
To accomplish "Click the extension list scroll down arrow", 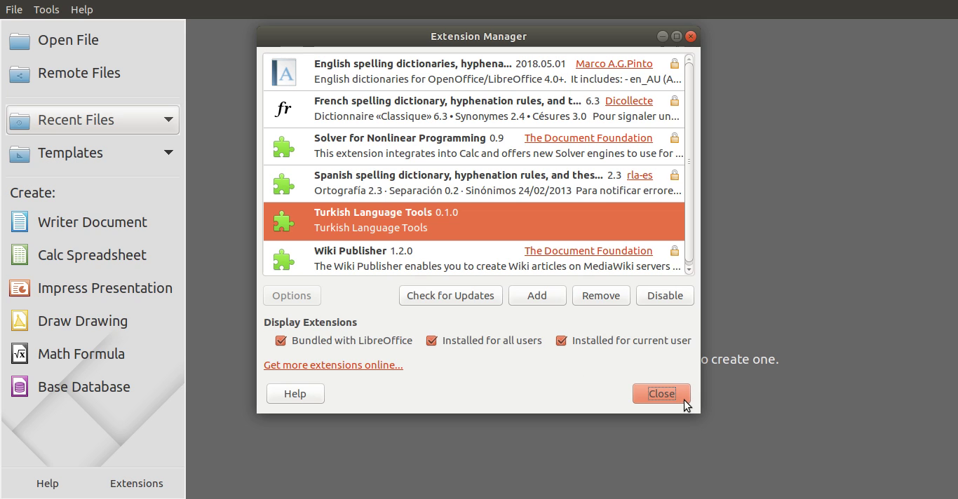I will 689,269.
